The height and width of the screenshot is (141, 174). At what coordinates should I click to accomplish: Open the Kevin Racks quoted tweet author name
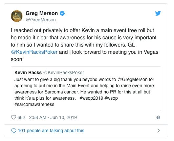pyautogui.click(x=28, y=72)
